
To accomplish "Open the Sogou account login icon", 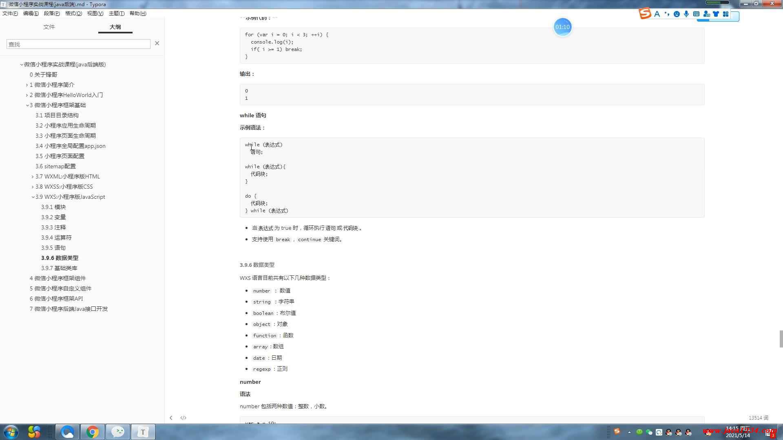I will (706, 14).
